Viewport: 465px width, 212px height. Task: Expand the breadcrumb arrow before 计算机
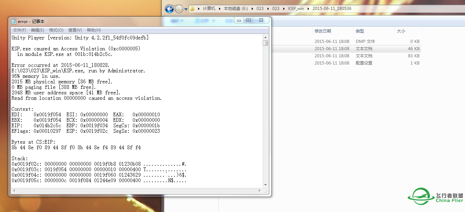coord(199,9)
